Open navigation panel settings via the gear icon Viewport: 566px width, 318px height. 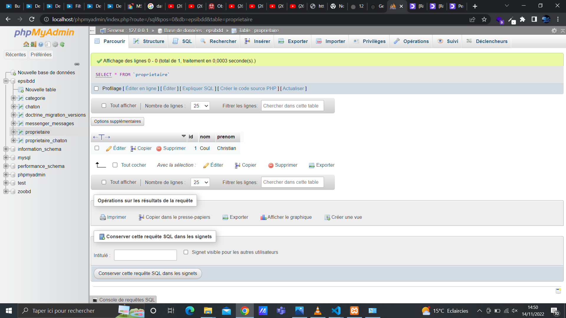click(x=55, y=44)
